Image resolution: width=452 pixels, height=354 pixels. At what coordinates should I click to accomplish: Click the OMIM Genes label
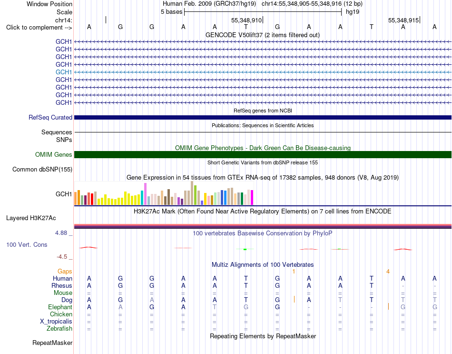(53, 154)
